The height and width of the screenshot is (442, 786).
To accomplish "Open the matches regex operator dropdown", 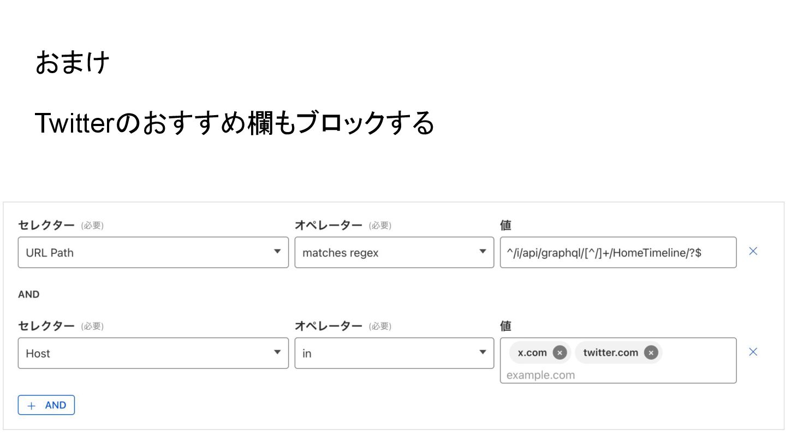I will click(394, 252).
